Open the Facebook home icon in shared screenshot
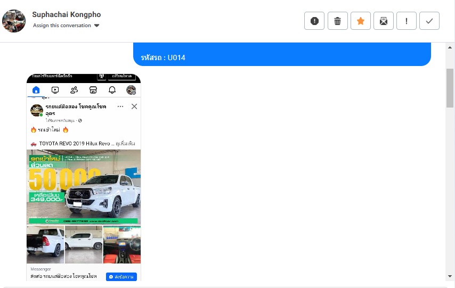This screenshot has width=455, height=288. pos(36,90)
